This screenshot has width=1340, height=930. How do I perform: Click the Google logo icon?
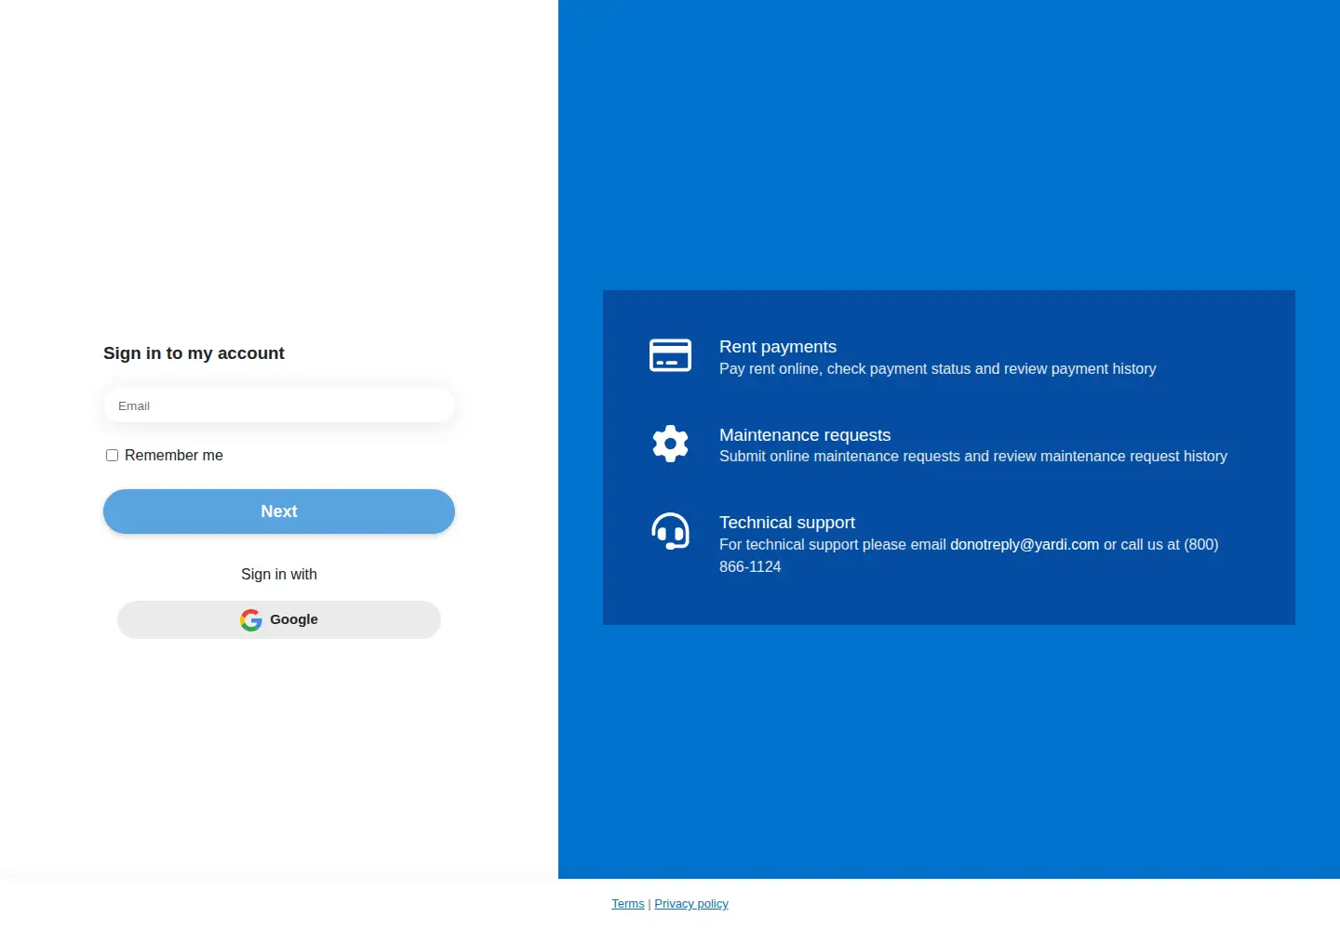(251, 620)
